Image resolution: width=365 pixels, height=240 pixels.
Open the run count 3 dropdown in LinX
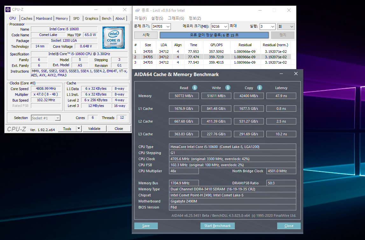(x=273, y=26)
